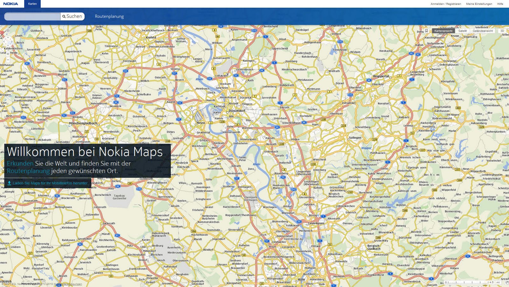
Task: Switch to Geländeansicht terrain view
Action: (x=483, y=31)
